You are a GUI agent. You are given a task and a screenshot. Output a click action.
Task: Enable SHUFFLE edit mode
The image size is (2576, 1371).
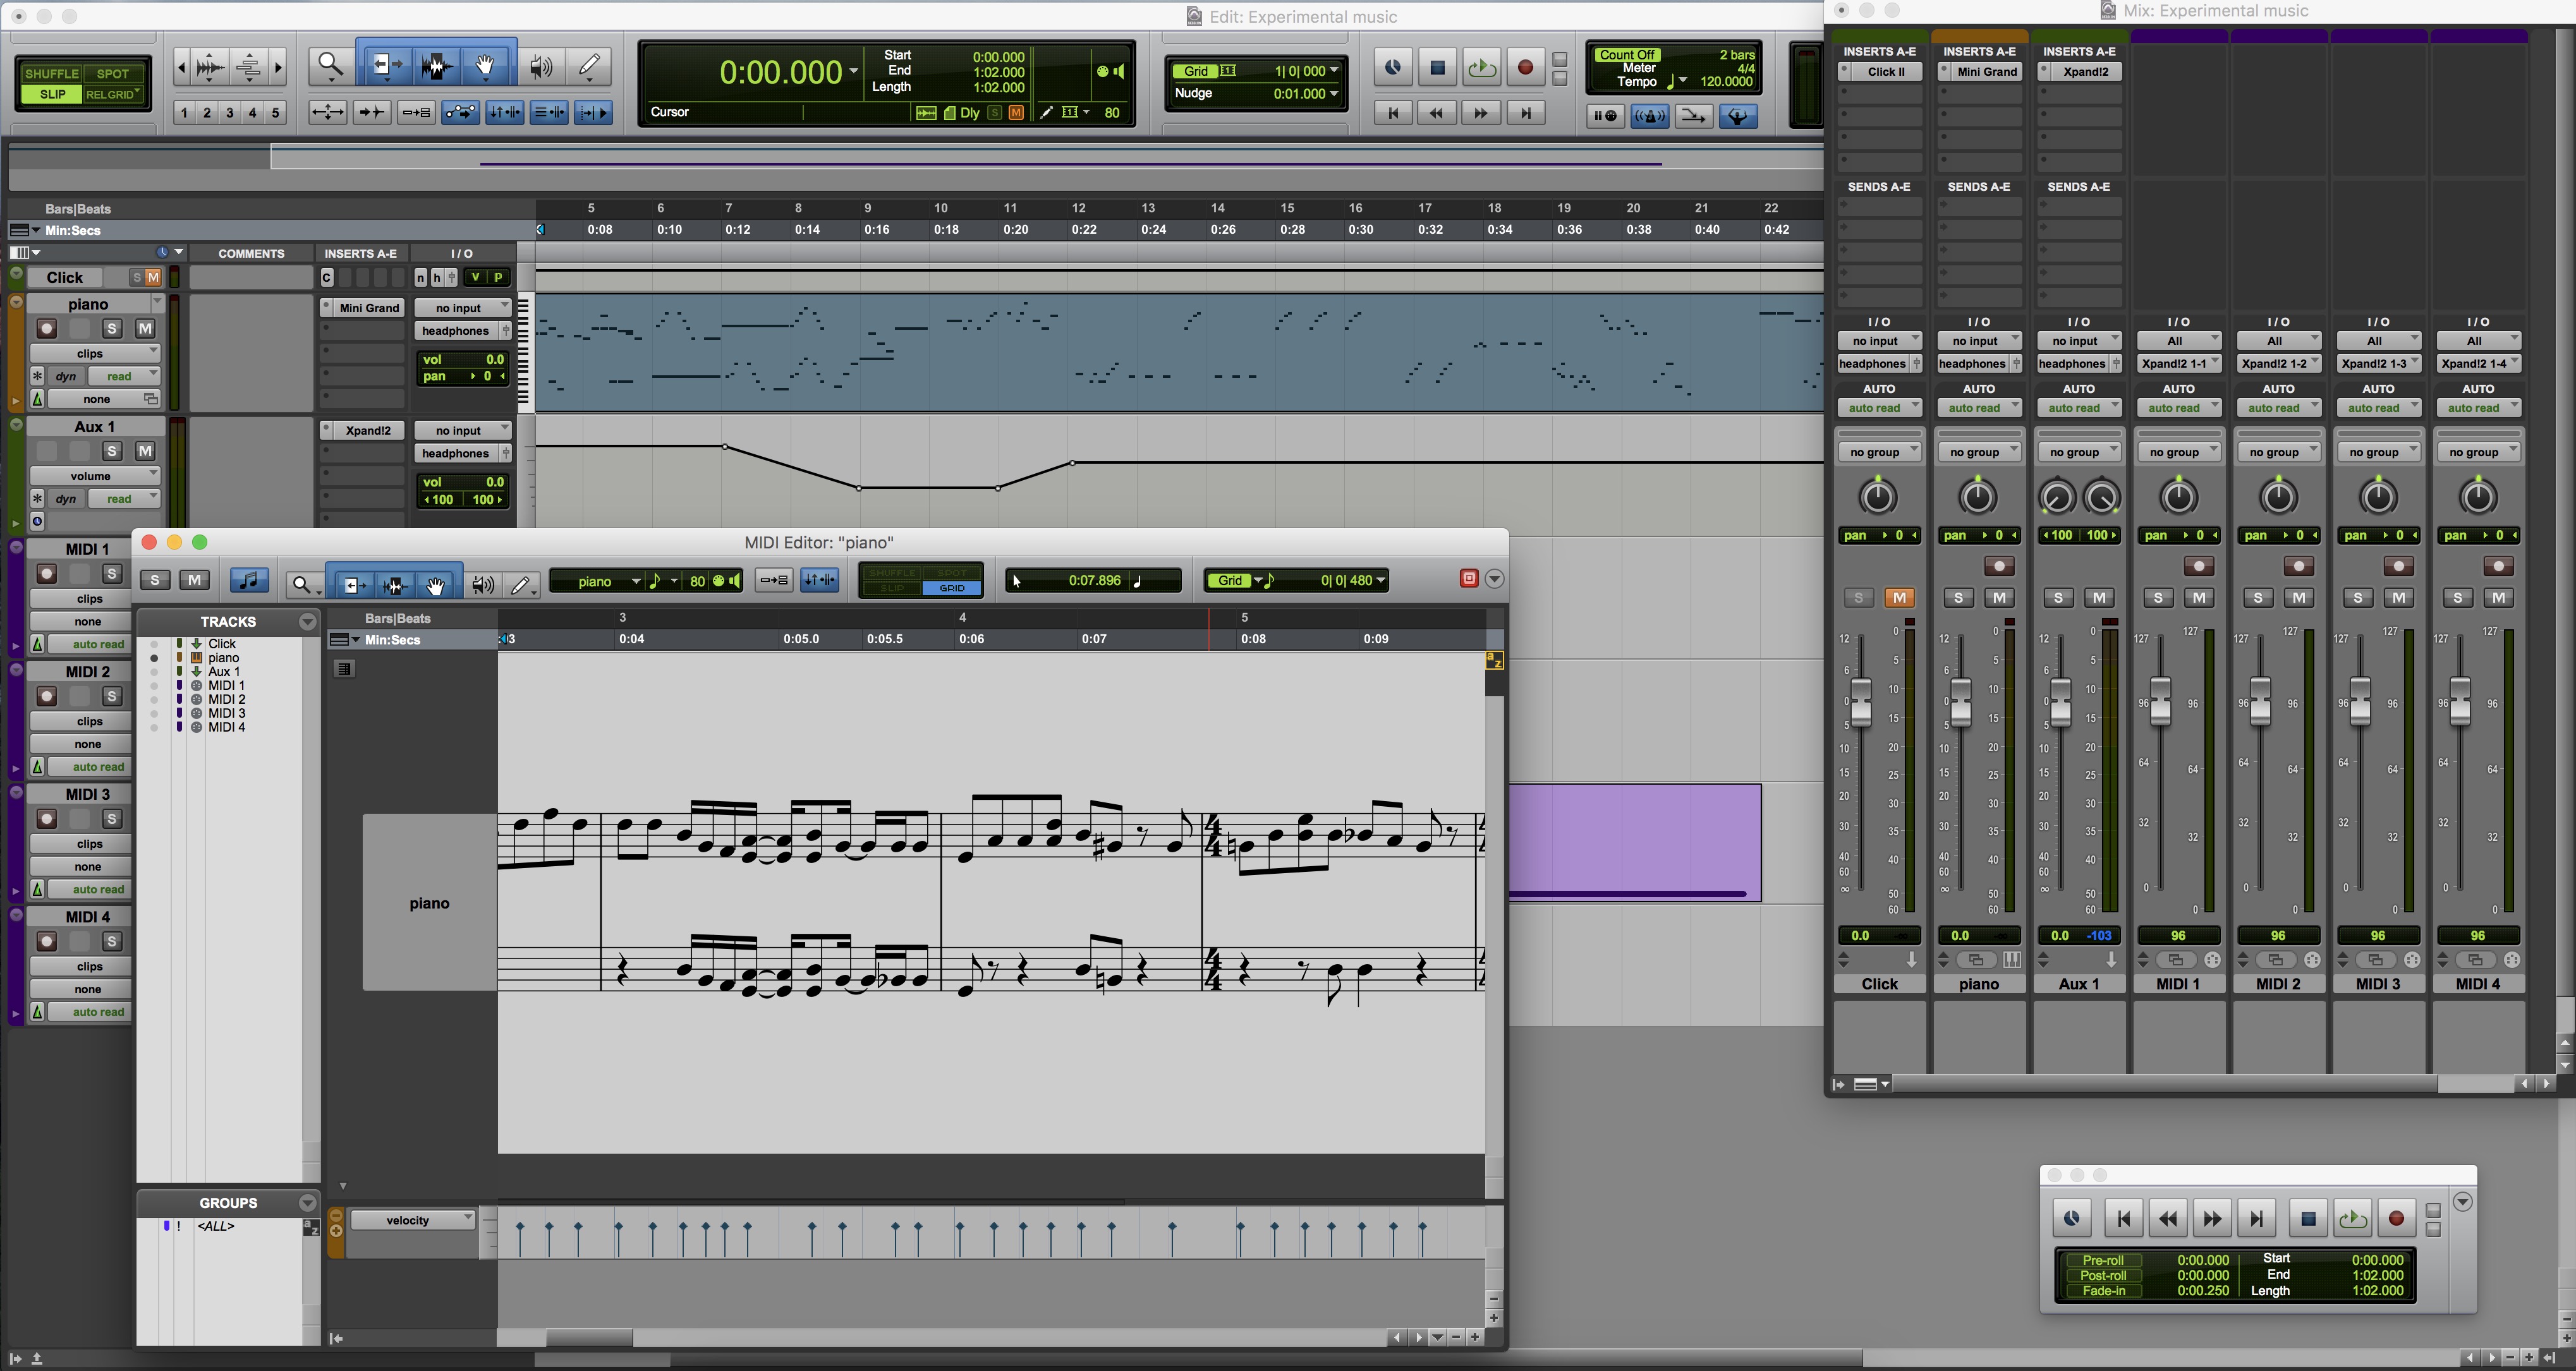click(52, 74)
